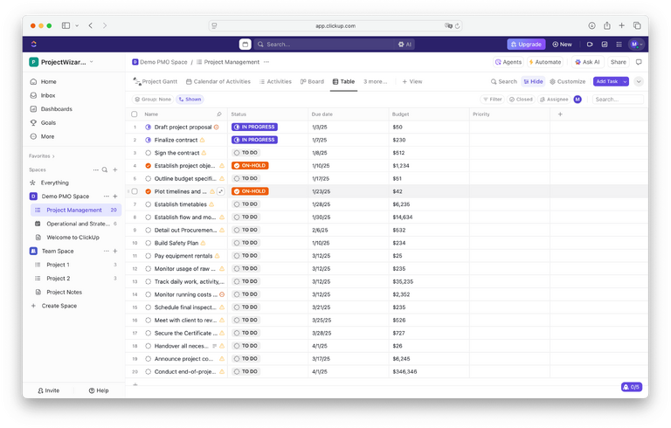The image size is (671, 428).
Task: Click the pin icon in the Name column header
Action: 218,114
